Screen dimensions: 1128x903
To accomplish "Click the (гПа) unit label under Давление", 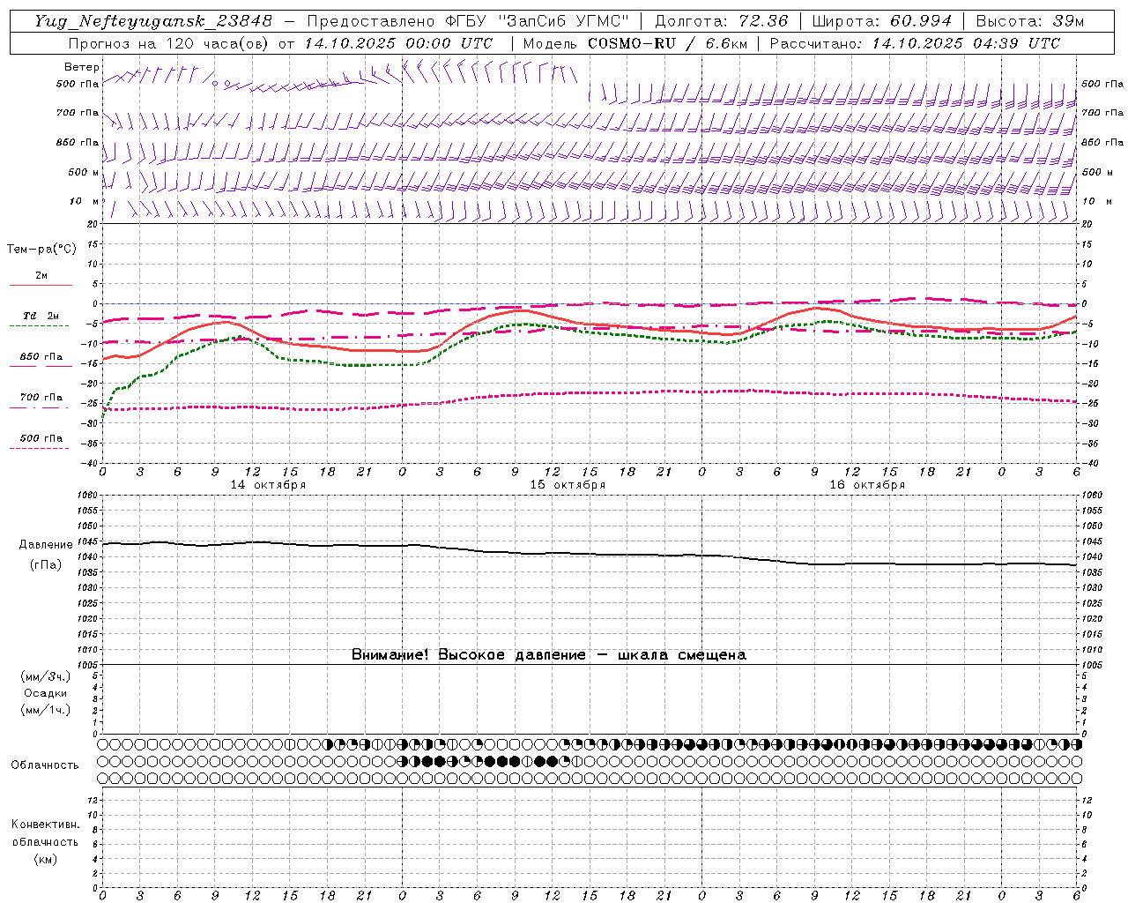I will tap(46, 565).
